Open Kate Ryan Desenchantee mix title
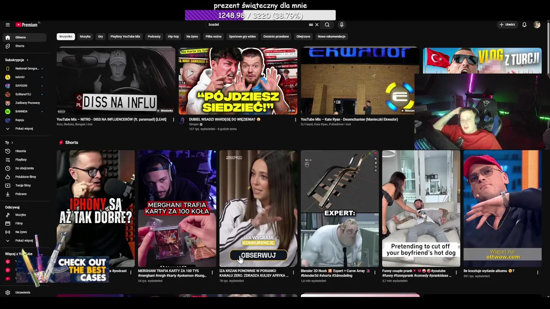 [x=349, y=119]
